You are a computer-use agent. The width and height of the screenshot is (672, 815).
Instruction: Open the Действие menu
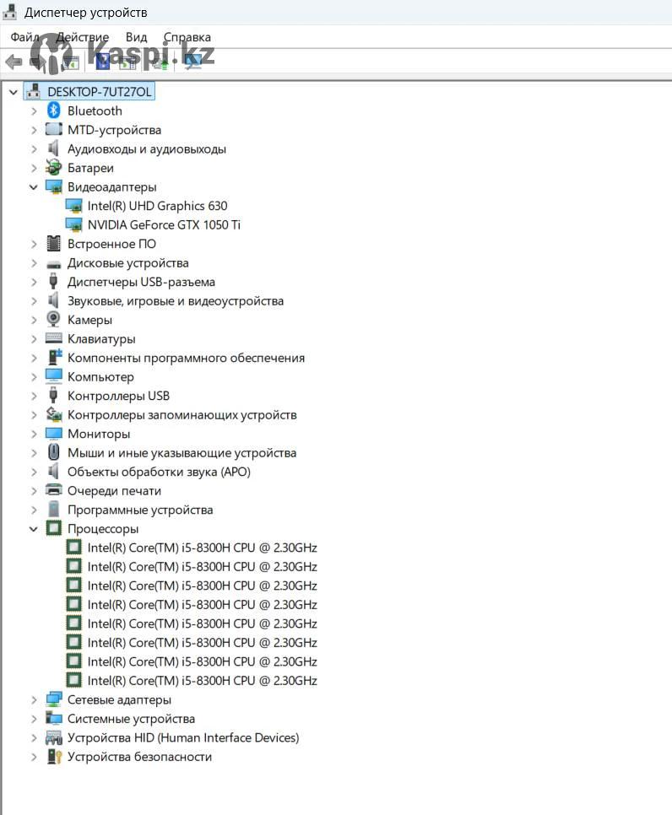82,37
